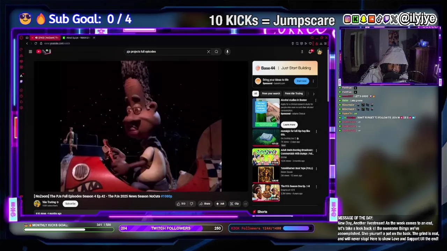Like the video with 513 likes

point(181,204)
